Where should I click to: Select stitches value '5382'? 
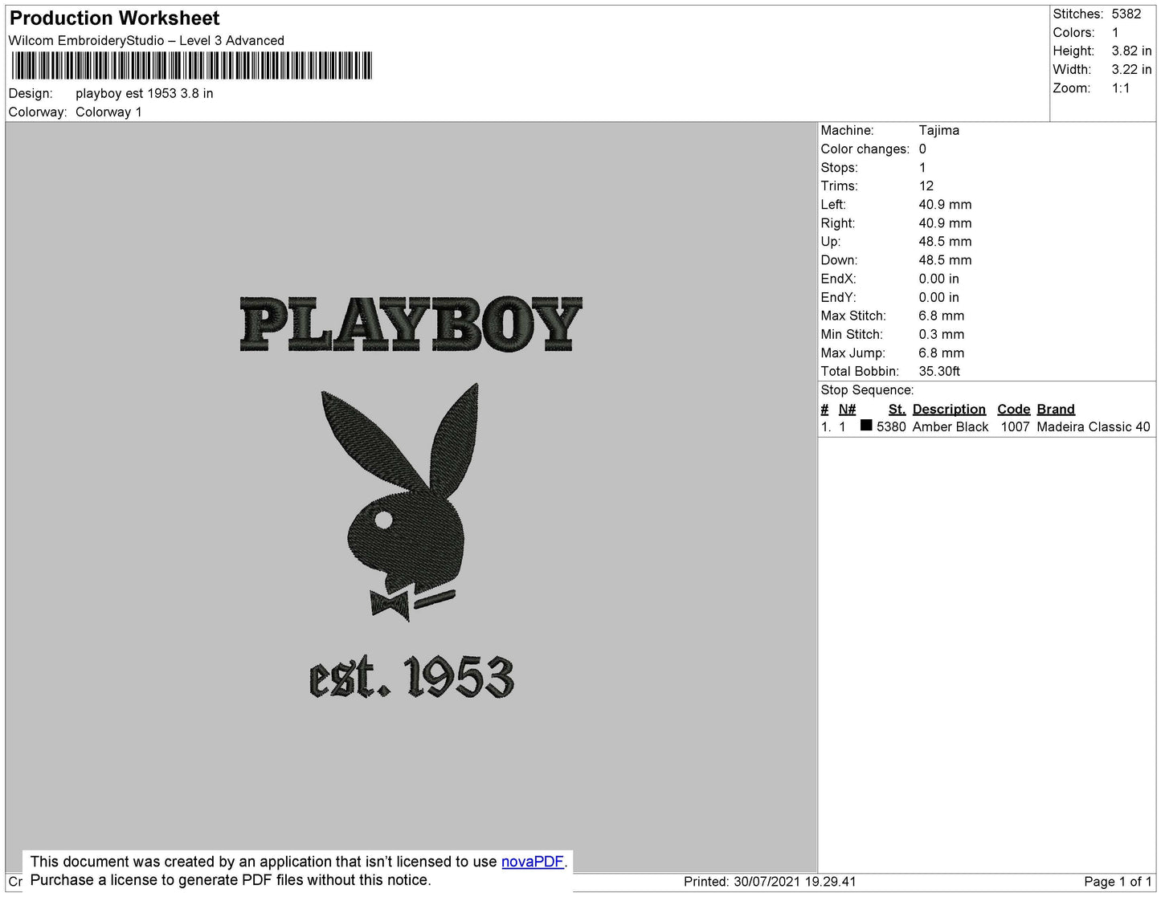(x=1126, y=14)
